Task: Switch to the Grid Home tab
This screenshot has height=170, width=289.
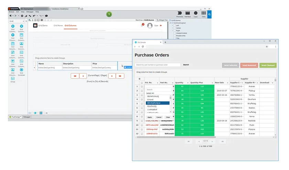Action: pyautogui.click(x=58, y=25)
